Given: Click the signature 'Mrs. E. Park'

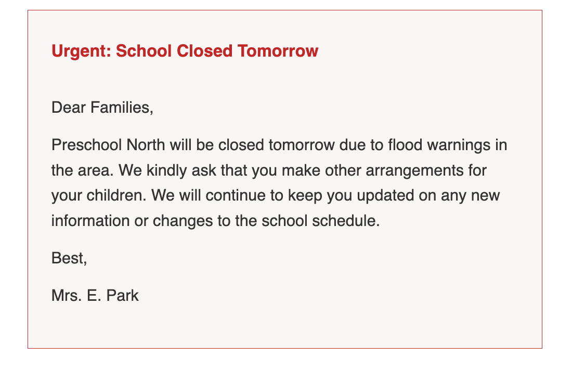Looking at the screenshot, I should [95, 296].
